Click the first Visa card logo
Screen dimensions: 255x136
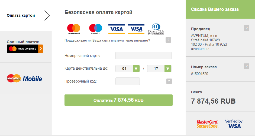pyautogui.click(x=116, y=29)
